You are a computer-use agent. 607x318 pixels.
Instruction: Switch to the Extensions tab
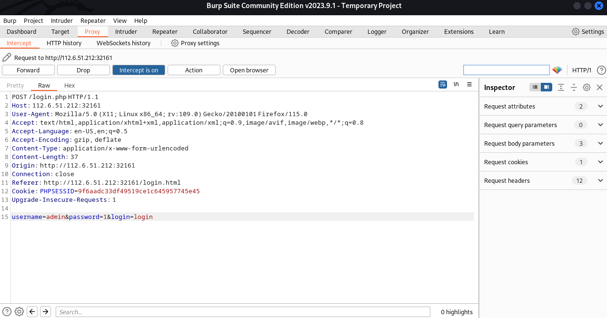coord(459,31)
